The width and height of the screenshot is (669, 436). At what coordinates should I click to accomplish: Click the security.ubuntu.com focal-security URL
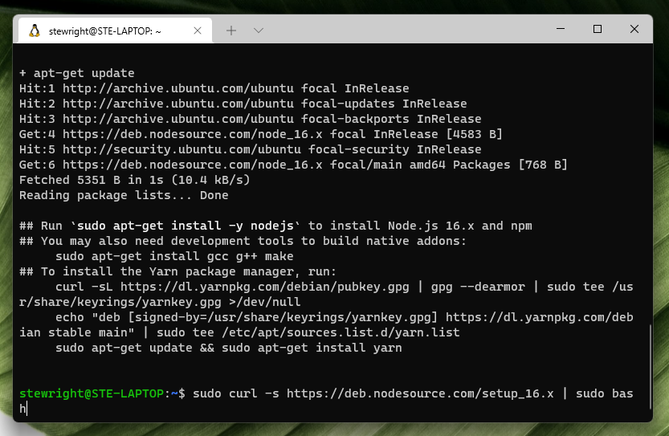point(182,149)
